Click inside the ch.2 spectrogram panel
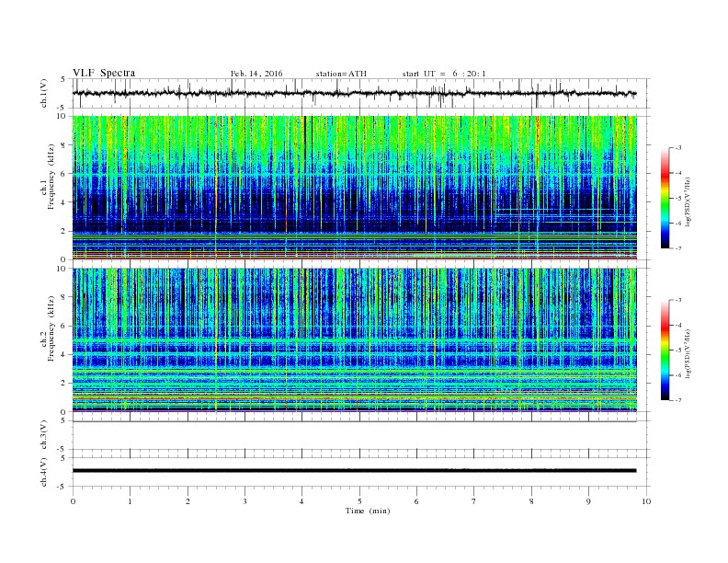Viewport: 728px width, 563px height. [354, 339]
